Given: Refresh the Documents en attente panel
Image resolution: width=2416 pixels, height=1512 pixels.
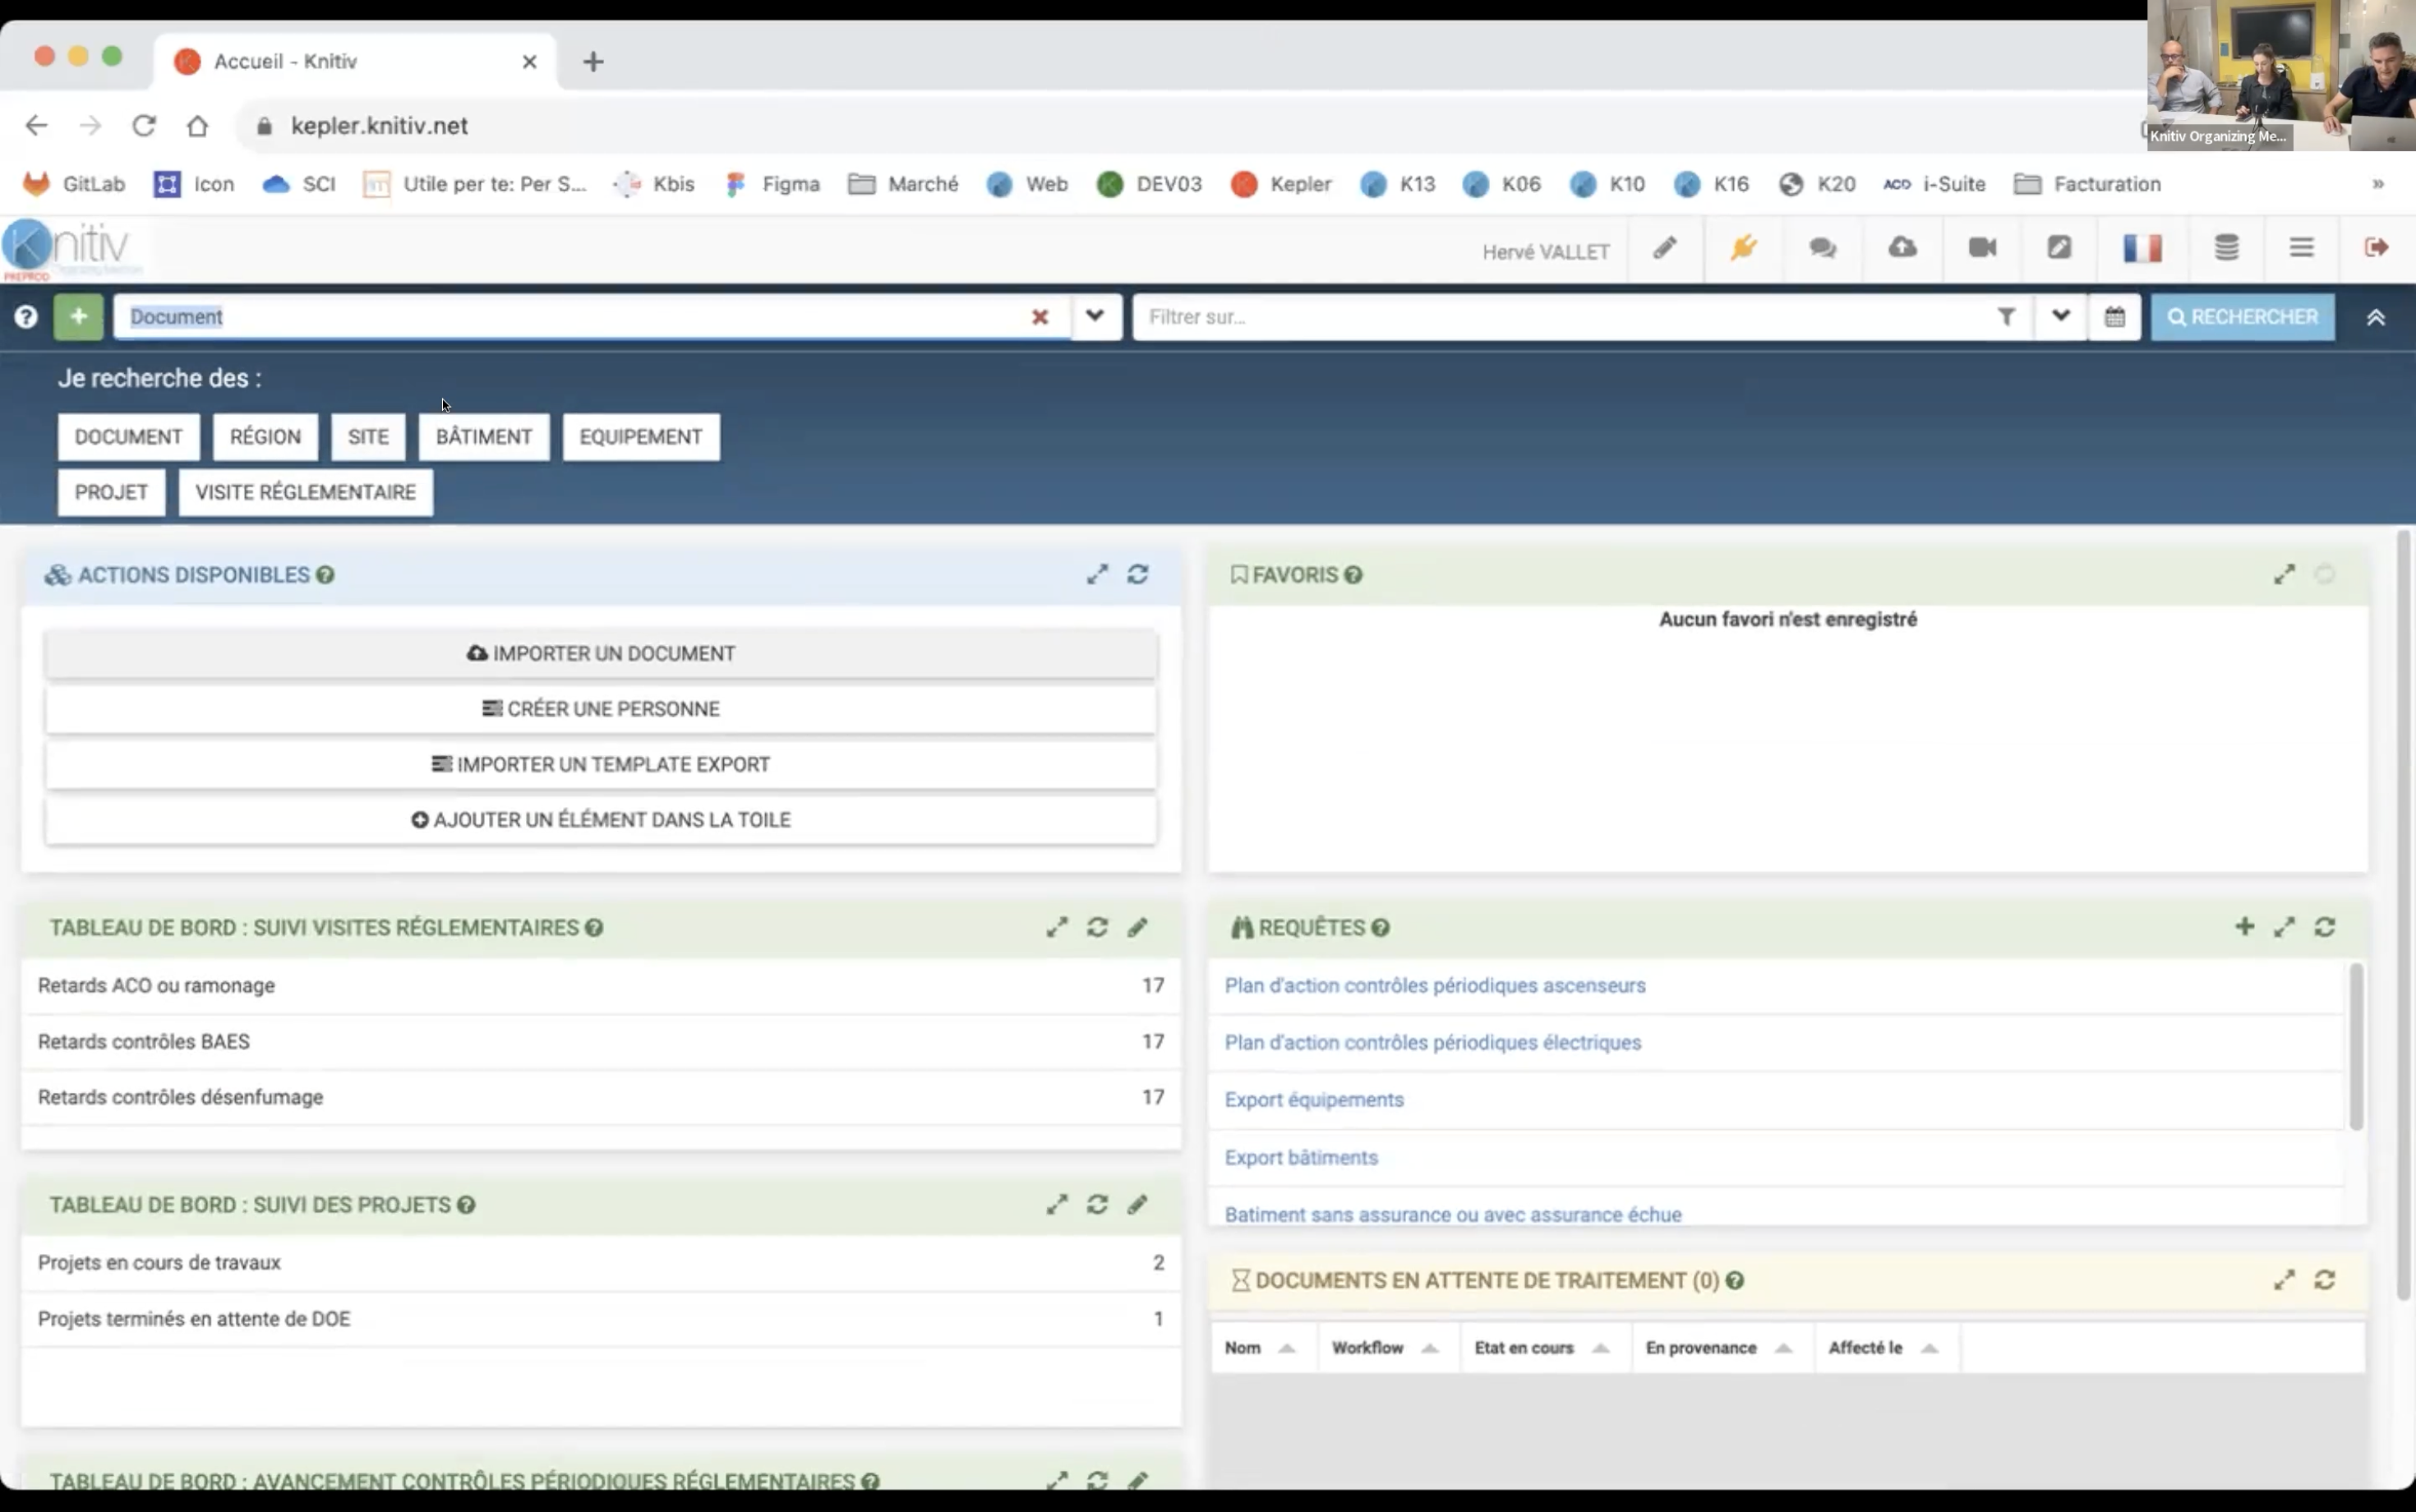Looking at the screenshot, I should coord(2325,1280).
